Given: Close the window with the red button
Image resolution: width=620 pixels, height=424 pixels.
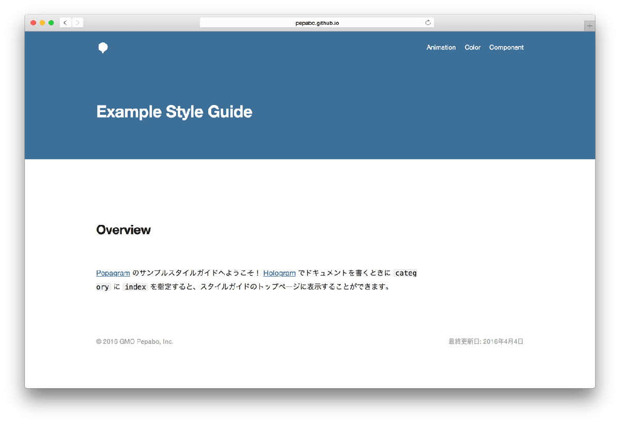Looking at the screenshot, I should pos(34,23).
